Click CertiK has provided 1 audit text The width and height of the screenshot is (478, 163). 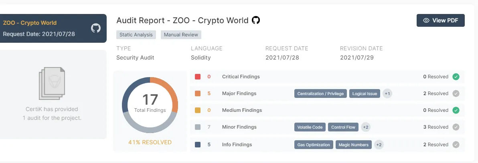(52, 113)
